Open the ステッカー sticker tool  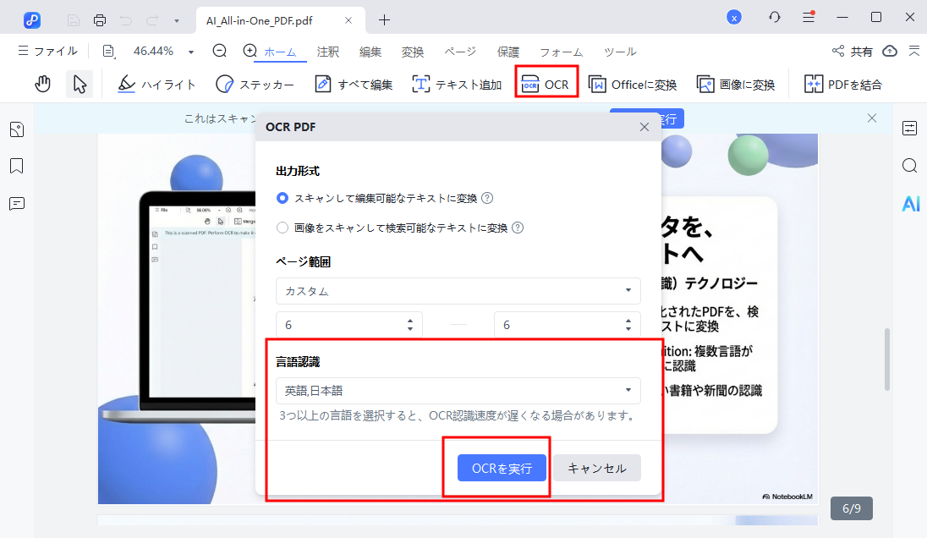point(254,84)
